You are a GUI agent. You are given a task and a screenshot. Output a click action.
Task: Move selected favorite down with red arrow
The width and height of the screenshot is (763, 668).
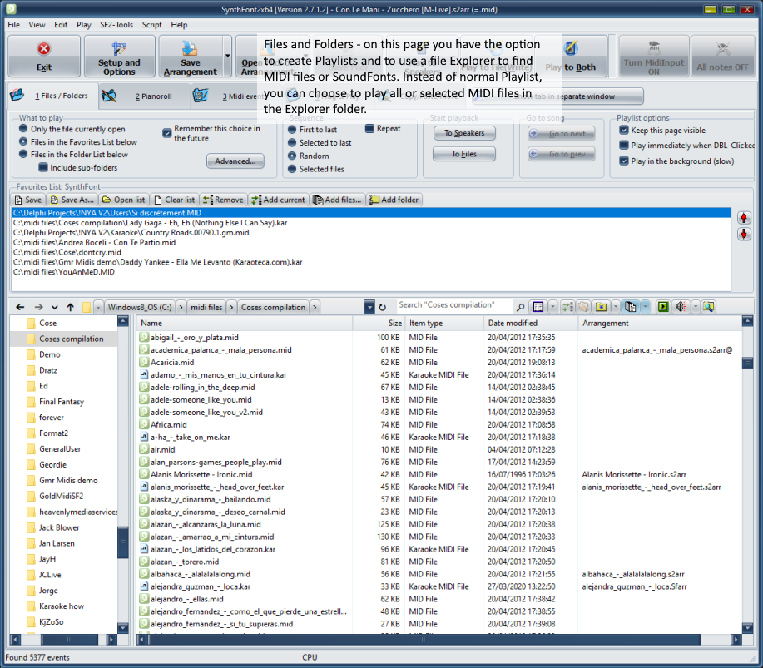point(744,234)
